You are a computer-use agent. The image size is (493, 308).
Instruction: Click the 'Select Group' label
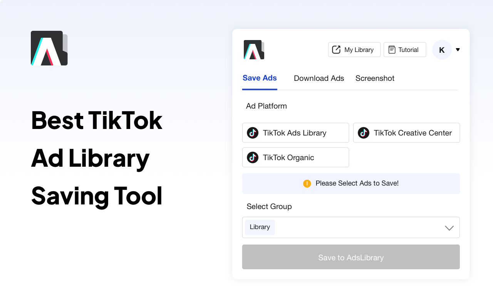click(269, 206)
